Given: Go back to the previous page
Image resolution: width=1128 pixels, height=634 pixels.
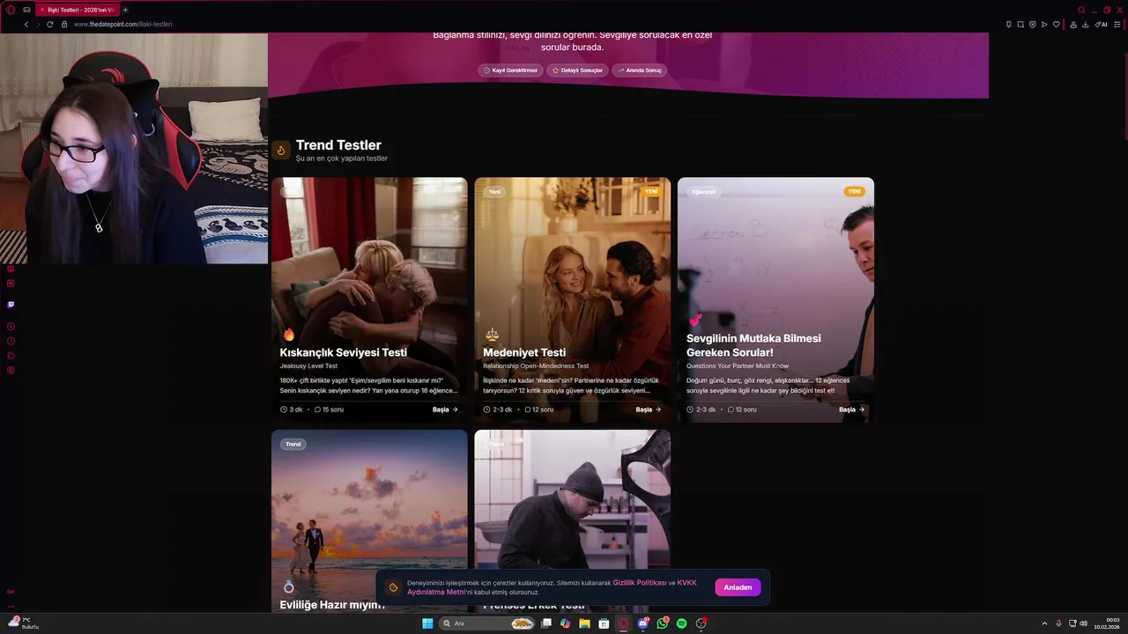Looking at the screenshot, I should (26, 24).
